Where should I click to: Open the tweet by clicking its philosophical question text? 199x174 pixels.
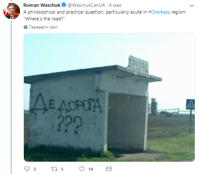pyautogui.click(x=85, y=12)
